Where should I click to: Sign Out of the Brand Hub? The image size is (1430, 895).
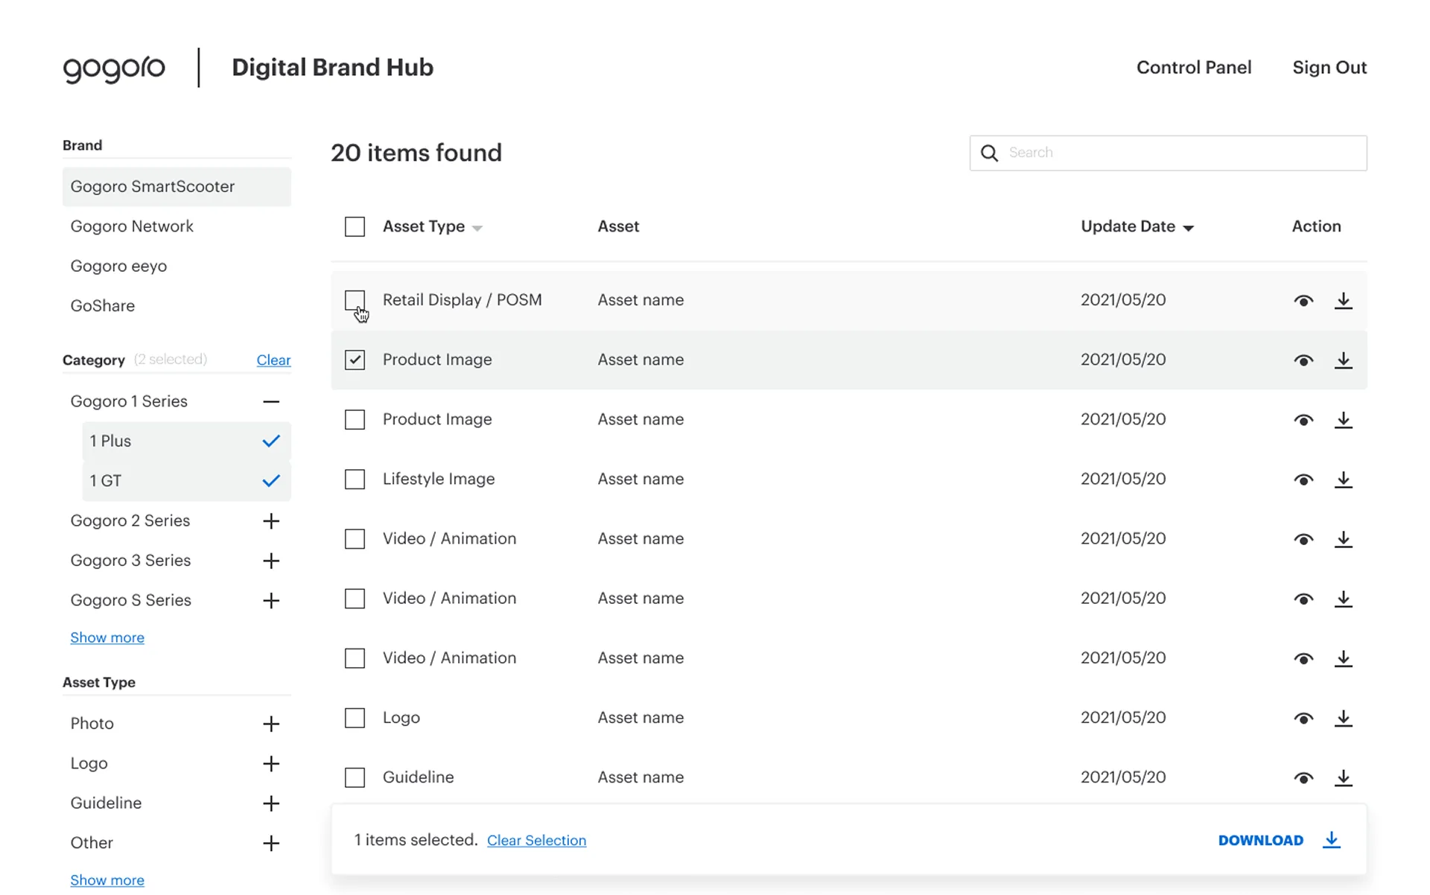click(1329, 67)
